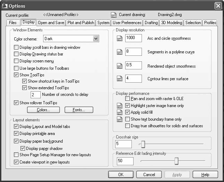
Task: Go to the User Preferences tab
Action: click(x=127, y=23)
